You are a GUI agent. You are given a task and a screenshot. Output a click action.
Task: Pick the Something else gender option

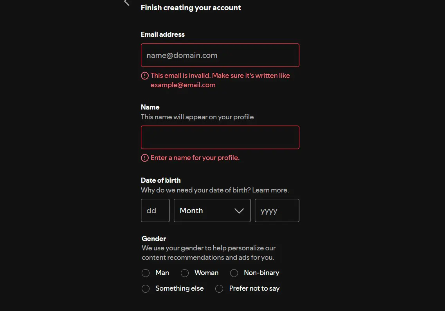pos(146,289)
